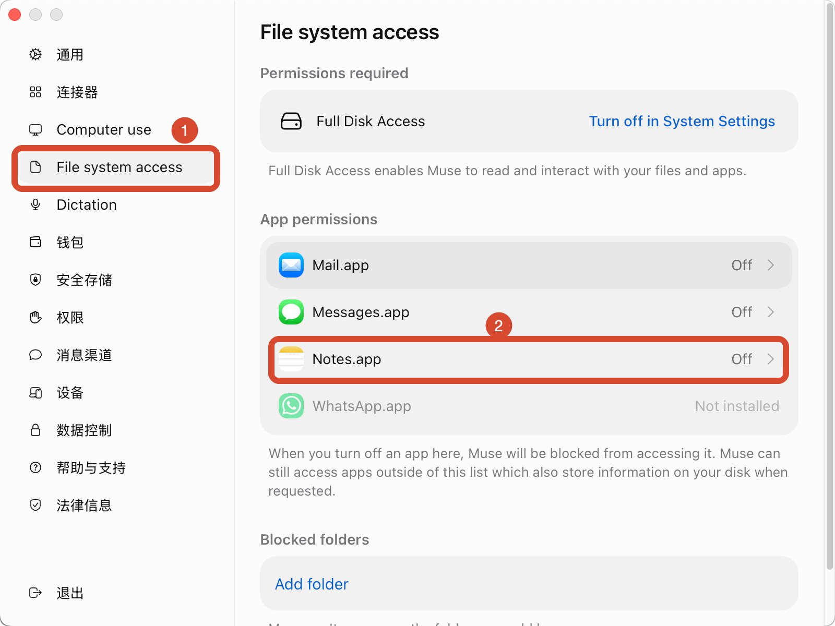Click the gear icon beside 通用

pyautogui.click(x=35, y=54)
